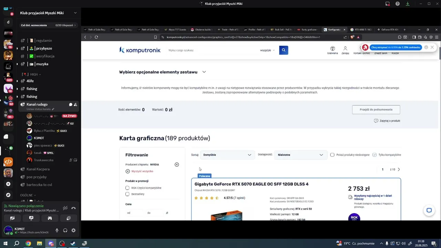Open wszędzie search scope dropdown
This screenshot has height=248, width=441.
point(267,50)
